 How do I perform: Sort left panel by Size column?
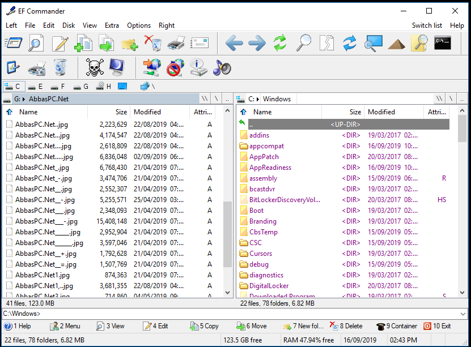point(109,112)
